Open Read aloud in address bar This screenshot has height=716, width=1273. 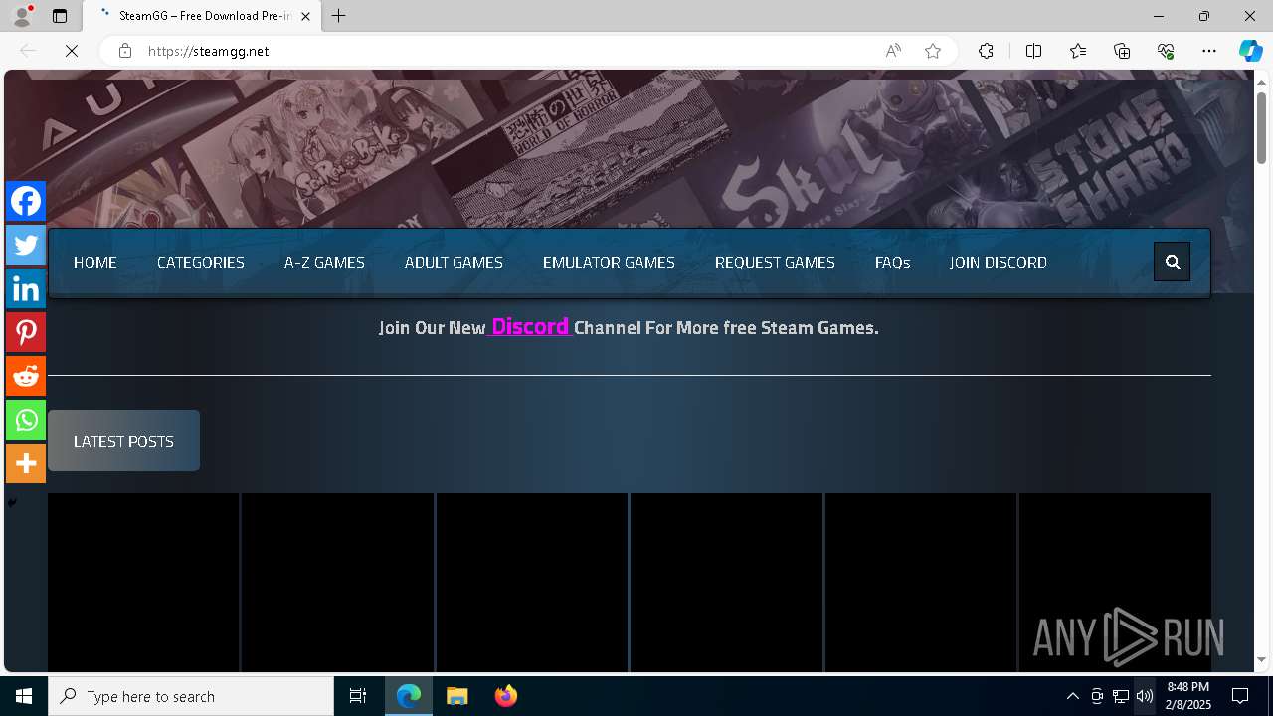coord(893,51)
